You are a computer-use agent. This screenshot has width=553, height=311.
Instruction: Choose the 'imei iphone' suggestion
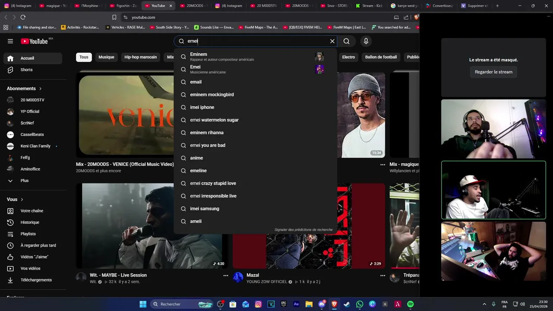(255, 107)
